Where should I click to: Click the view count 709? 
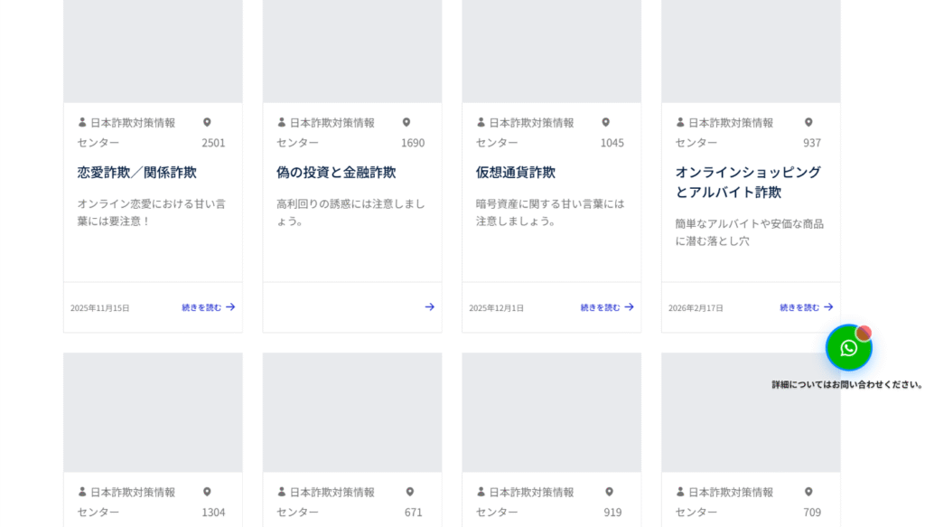[812, 513]
